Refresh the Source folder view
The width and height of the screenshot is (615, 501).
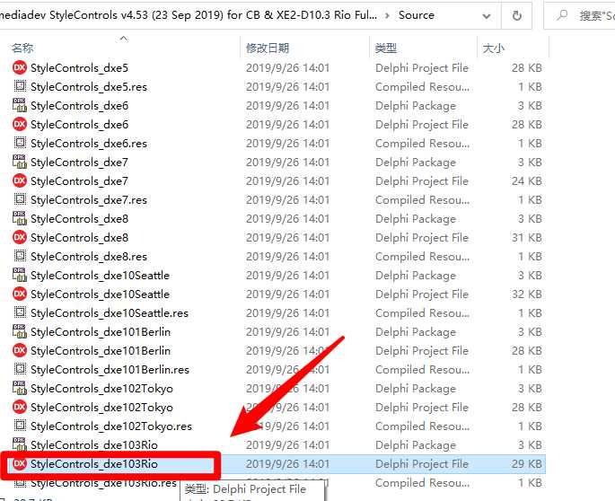click(x=517, y=15)
